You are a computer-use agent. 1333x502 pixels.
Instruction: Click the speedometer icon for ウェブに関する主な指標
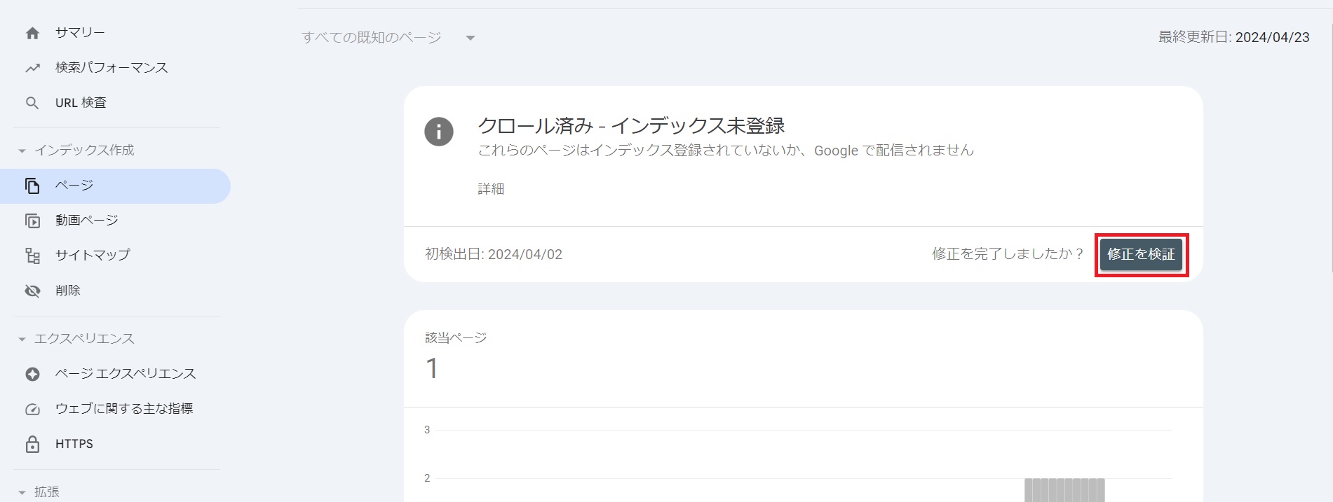click(32, 409)
